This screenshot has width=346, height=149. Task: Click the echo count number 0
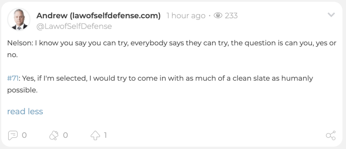pos(65,135)
